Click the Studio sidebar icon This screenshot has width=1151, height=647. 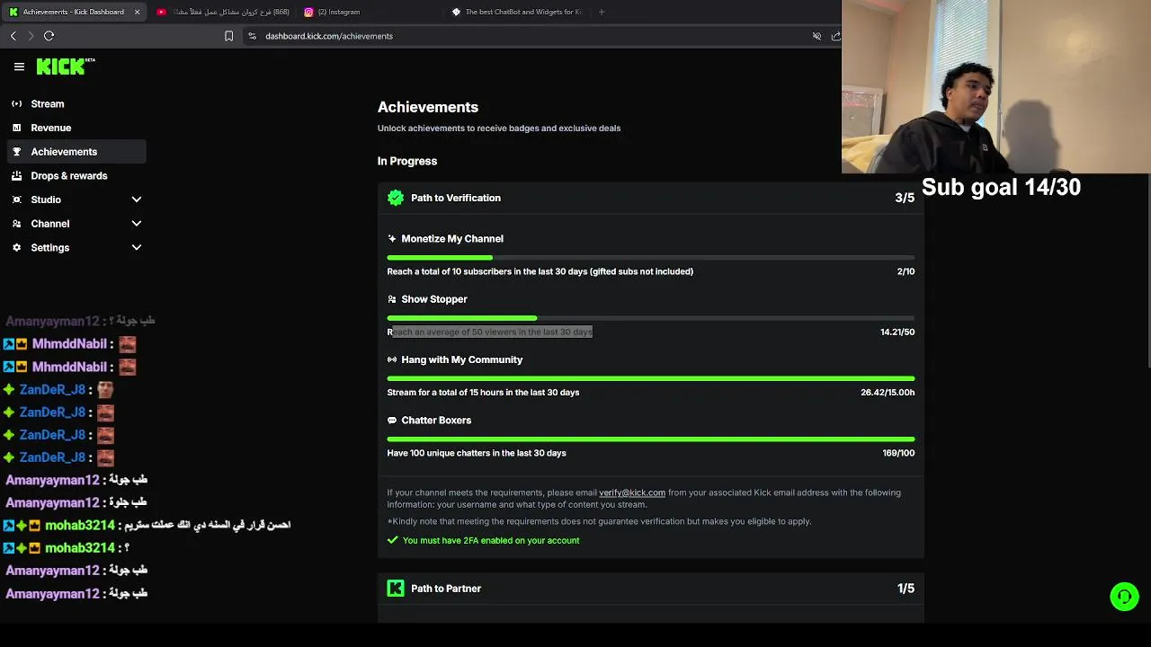pyautogui.click(x=16, y=199)
